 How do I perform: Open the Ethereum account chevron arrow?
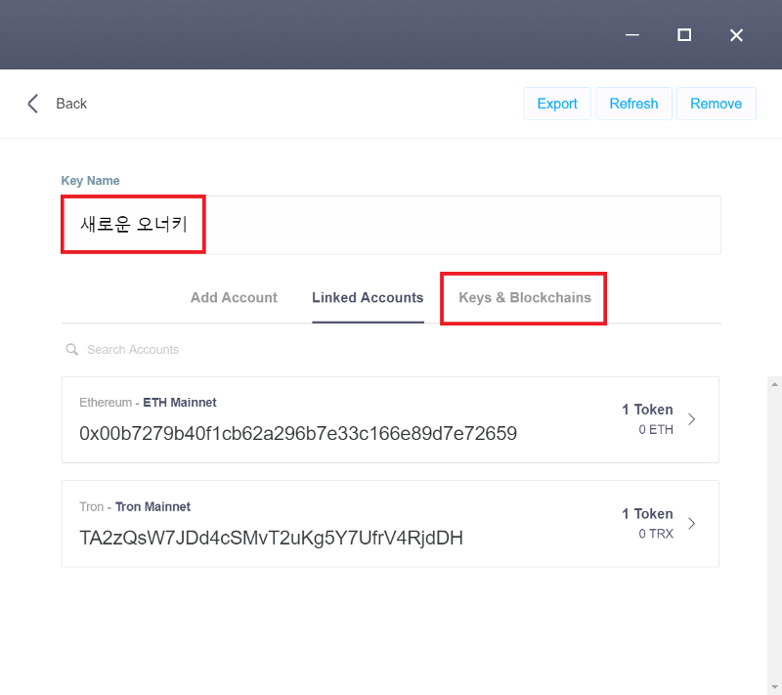tap(692, 419)
